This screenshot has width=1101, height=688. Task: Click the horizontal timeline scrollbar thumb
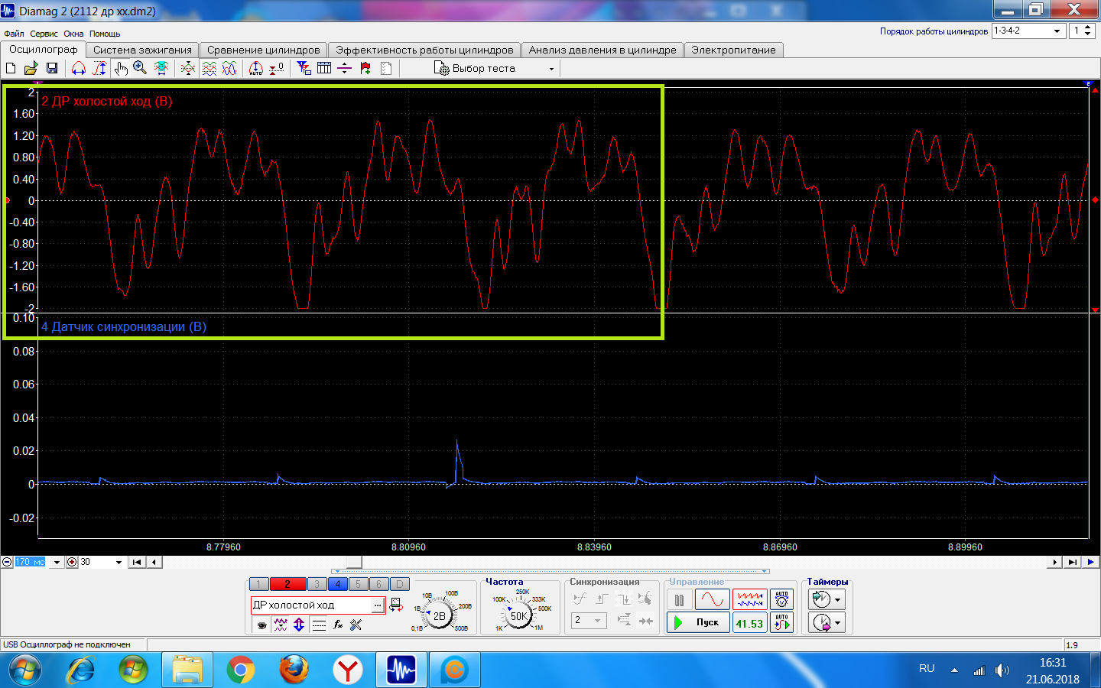(354, 562)
